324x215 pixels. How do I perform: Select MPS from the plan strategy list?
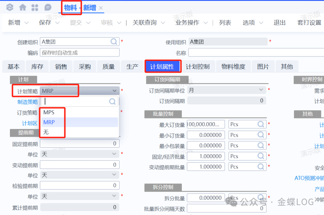point(49,112)
